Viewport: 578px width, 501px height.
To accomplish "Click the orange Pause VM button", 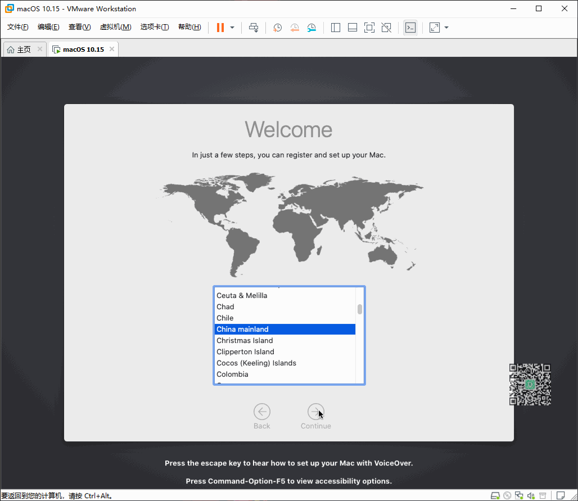I will pos(220,28).
